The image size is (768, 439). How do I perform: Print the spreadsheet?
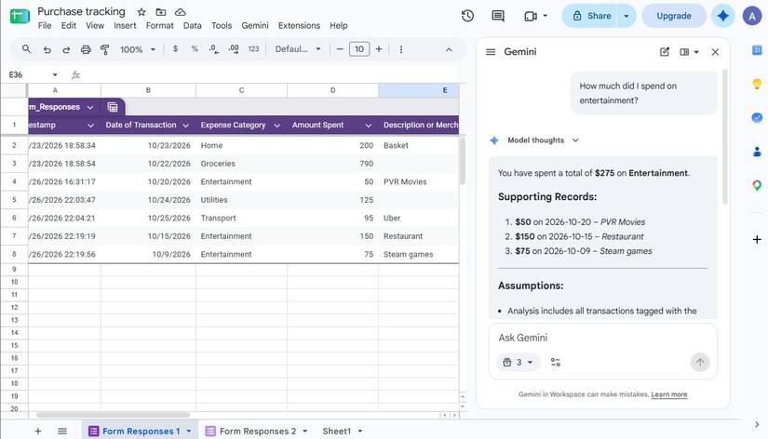86,49
